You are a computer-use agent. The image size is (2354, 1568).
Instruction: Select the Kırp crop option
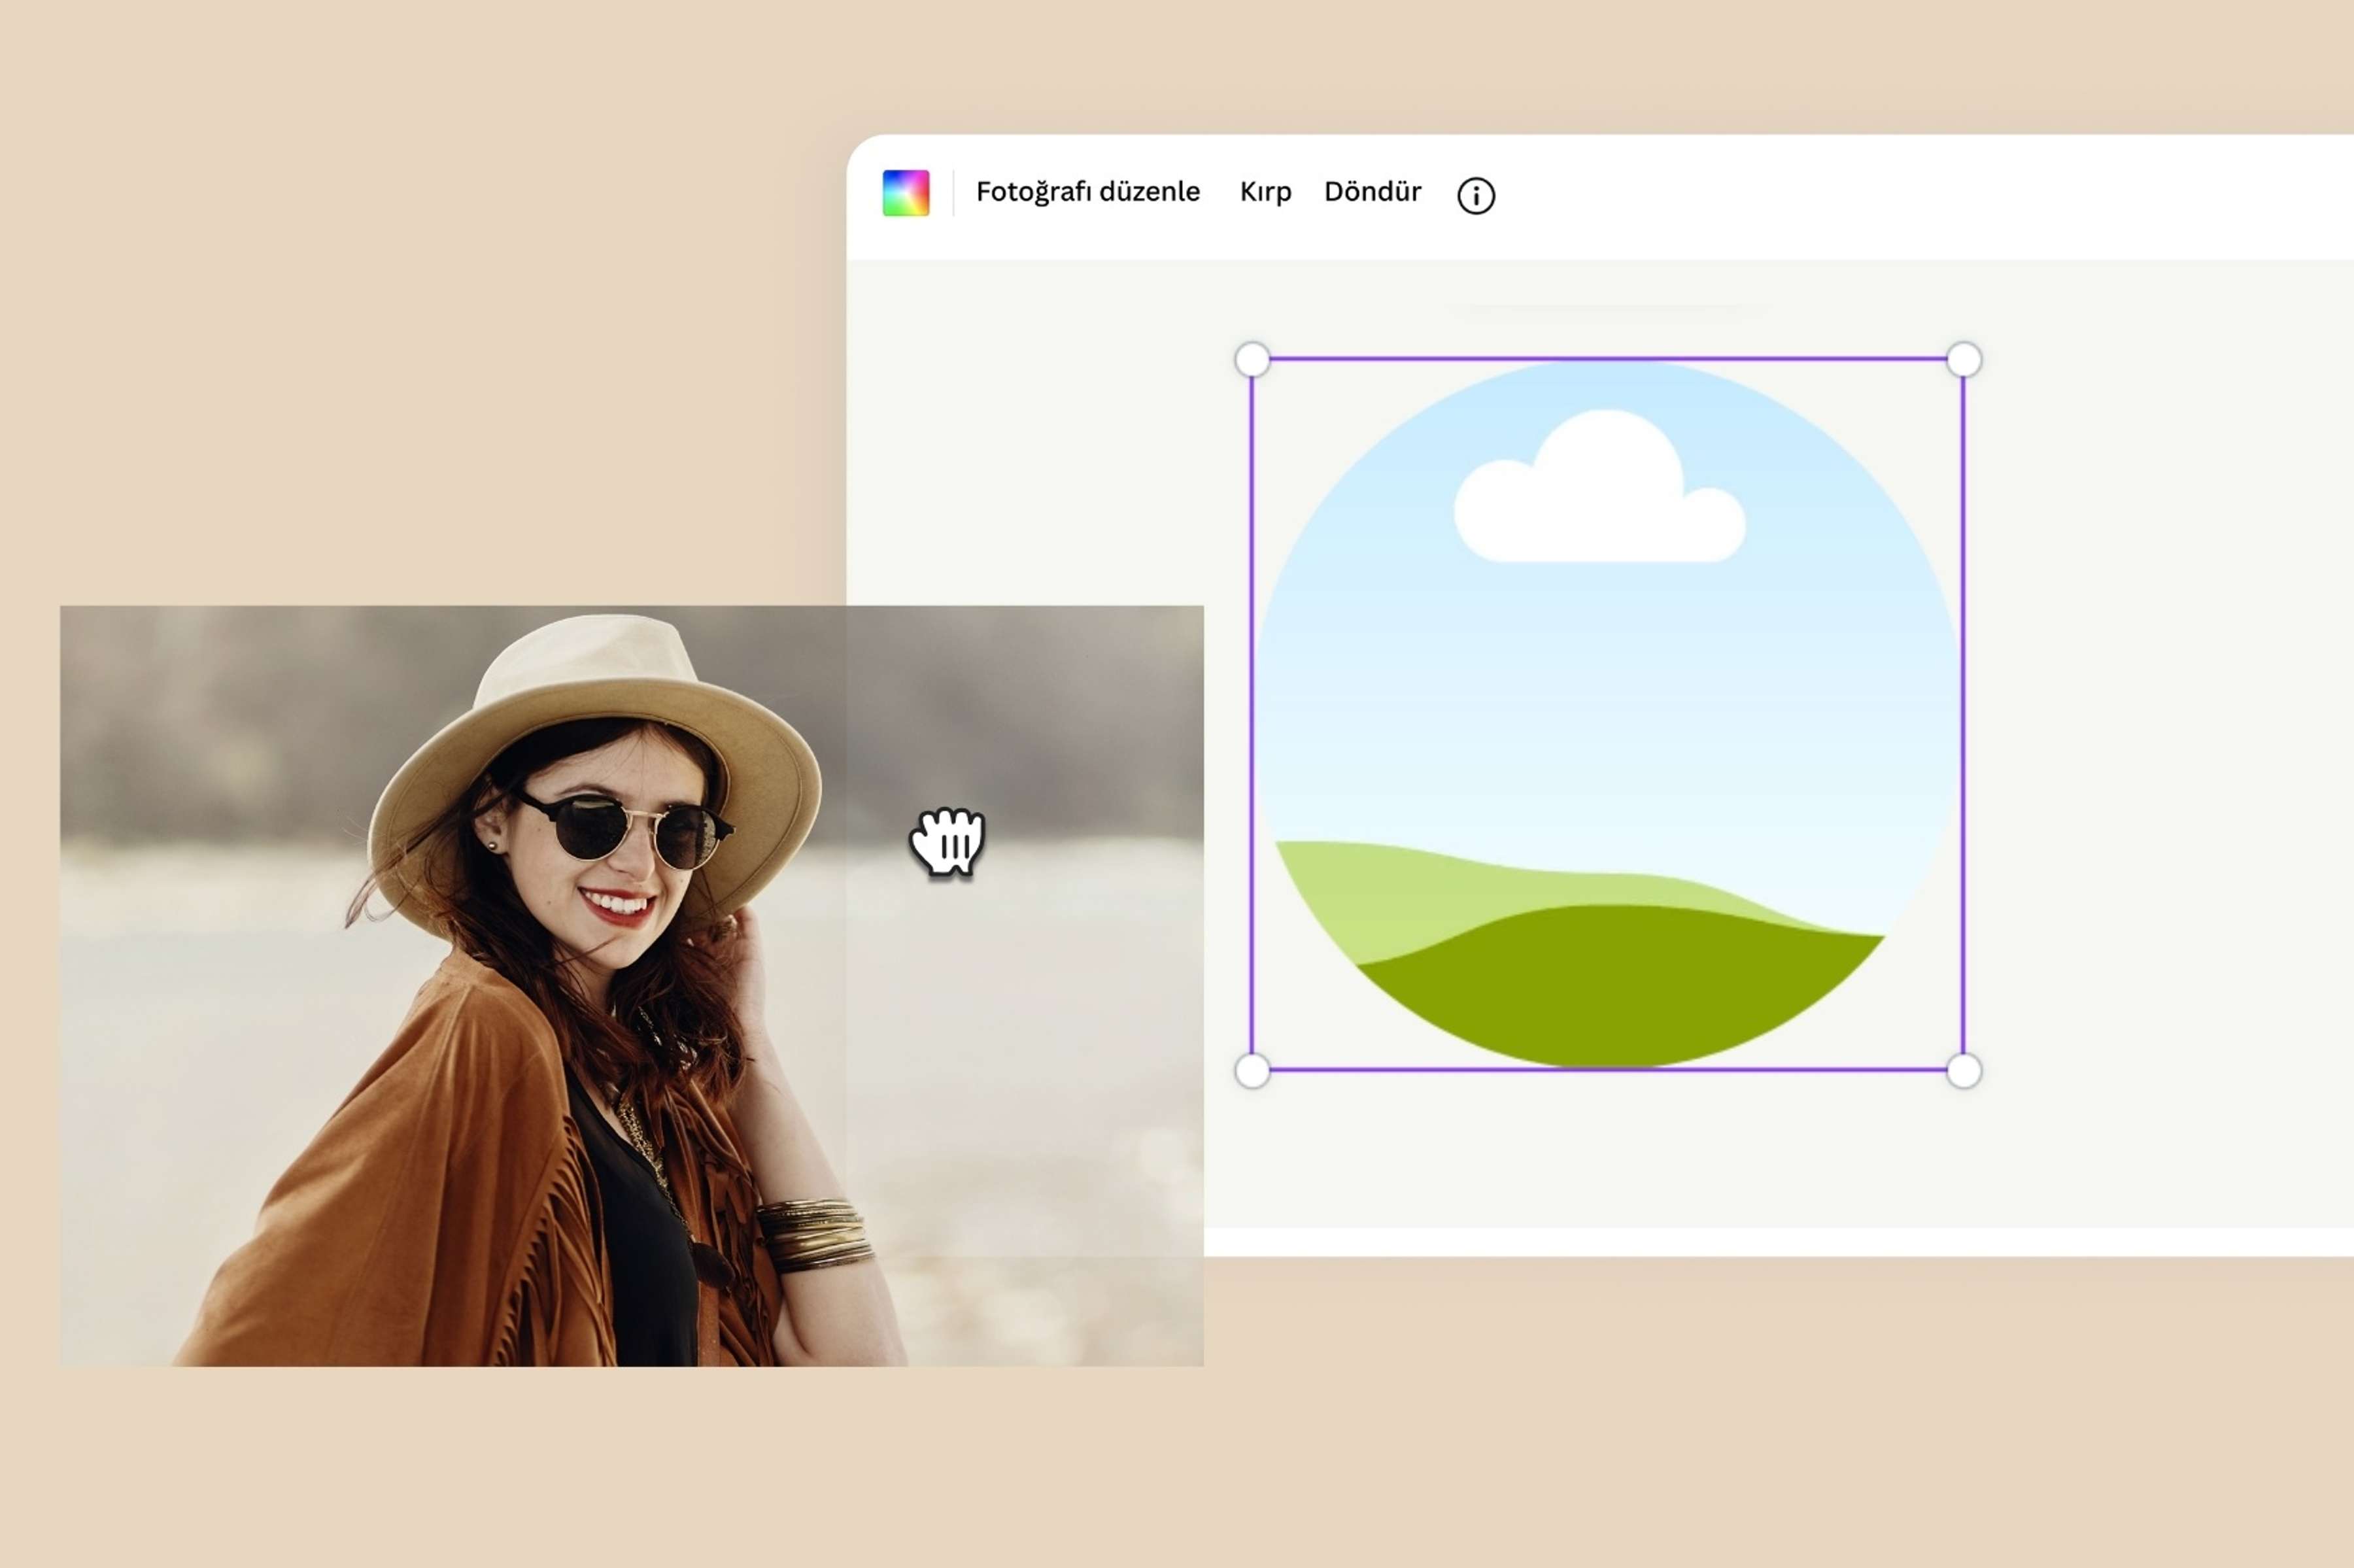click(x=1265, y=192)
